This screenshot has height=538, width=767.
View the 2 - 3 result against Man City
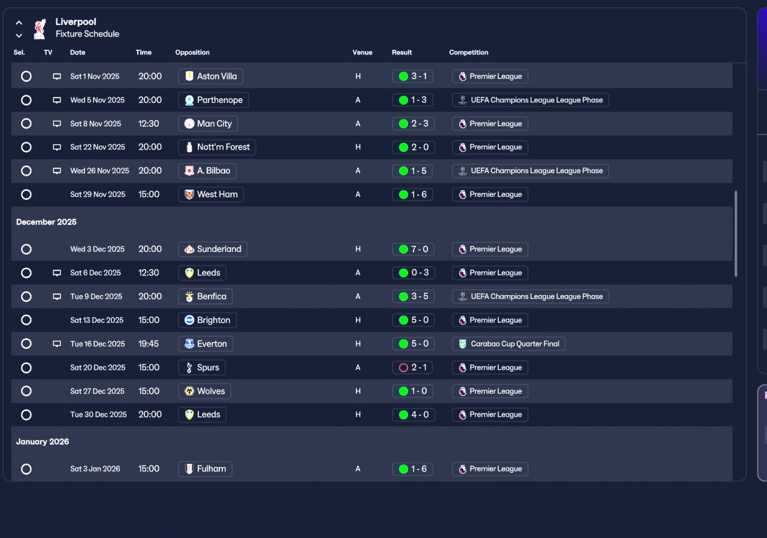(413, 124)
